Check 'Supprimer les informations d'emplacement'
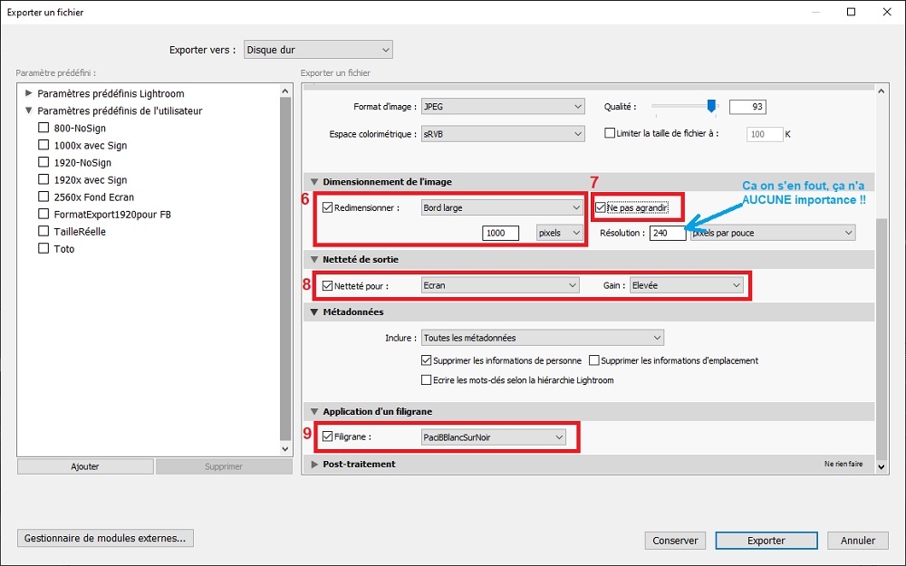The image size is (906, 566). pos(594,360)
